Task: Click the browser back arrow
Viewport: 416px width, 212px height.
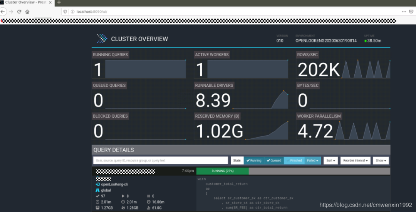Action: coord(2,12)
